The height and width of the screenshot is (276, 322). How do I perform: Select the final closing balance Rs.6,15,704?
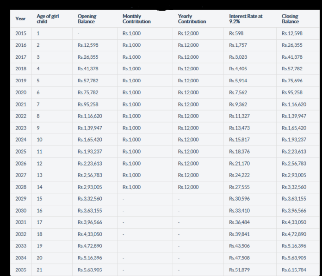pos(293,270)
